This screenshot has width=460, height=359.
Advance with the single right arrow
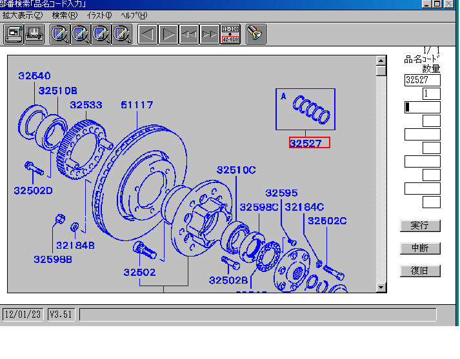[x=168, y=34]
